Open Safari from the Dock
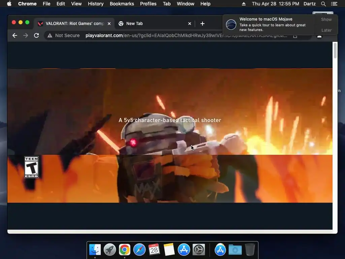This screenshot has height=259, width=345. 139,250
